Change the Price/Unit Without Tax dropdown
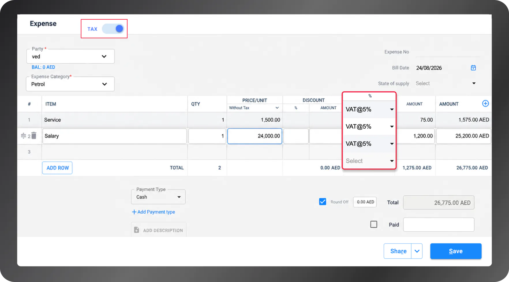 (254, 108)
